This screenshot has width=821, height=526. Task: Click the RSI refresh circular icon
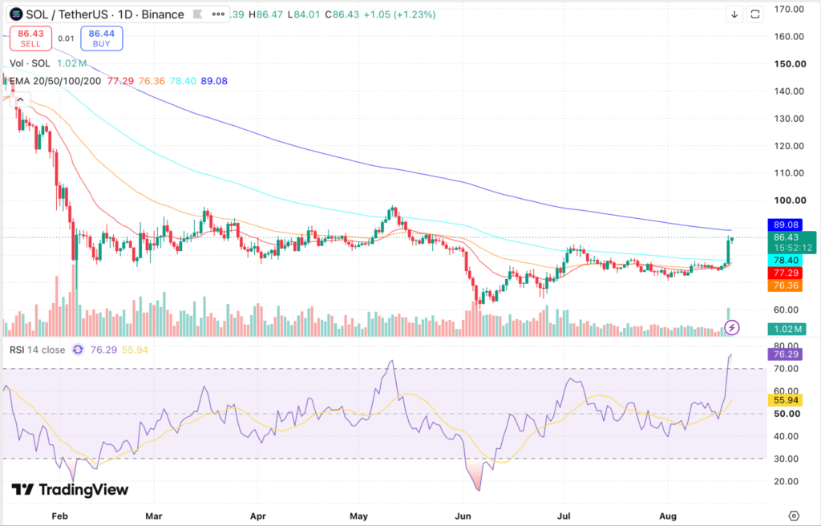coord(78,350)
